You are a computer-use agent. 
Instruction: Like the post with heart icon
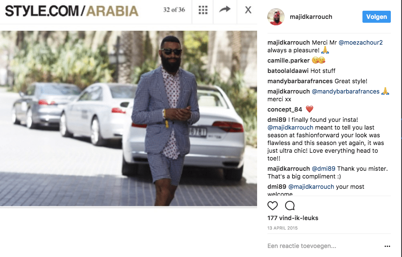coord(272,206)
